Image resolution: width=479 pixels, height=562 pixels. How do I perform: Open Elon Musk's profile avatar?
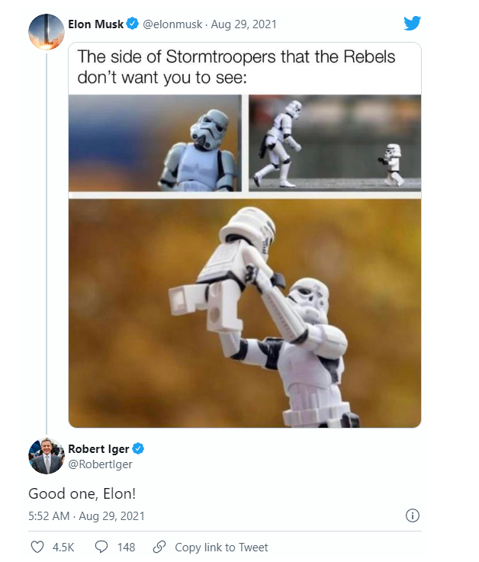(46, 31)
